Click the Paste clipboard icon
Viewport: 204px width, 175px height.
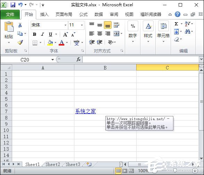[9, 27]
